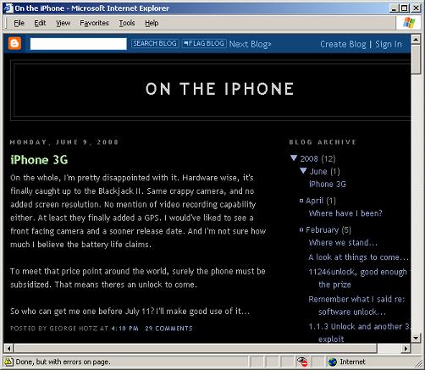Viewport: 425px width, 370px height.
Task: Click the FLAG BLOG button
Action: click(204, 43)
